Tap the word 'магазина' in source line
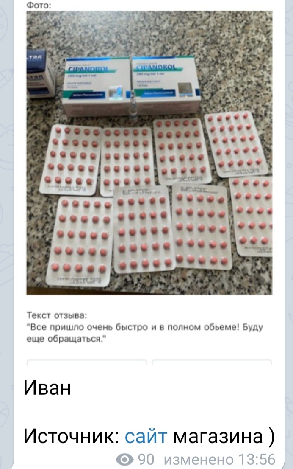This screenshot has width=293, height=469. click(218, 436)
